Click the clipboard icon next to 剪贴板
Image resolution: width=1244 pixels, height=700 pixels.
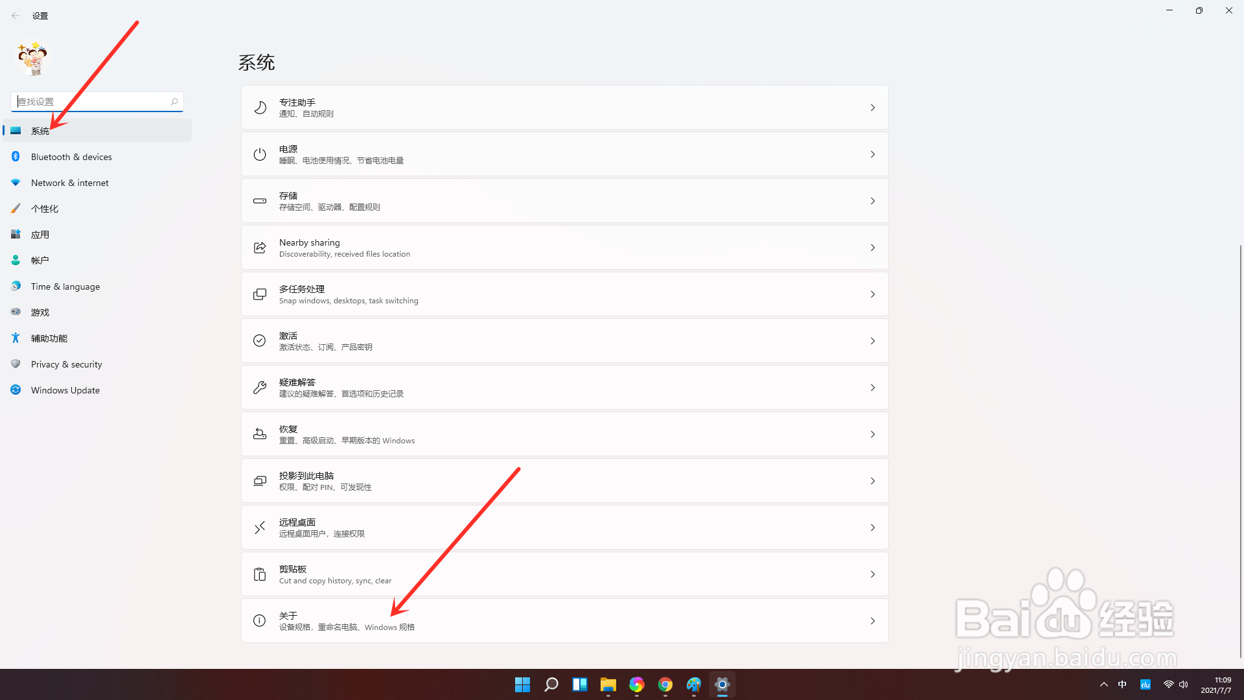pos(260,574)
